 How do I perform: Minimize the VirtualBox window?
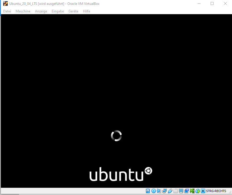[199, 3]
